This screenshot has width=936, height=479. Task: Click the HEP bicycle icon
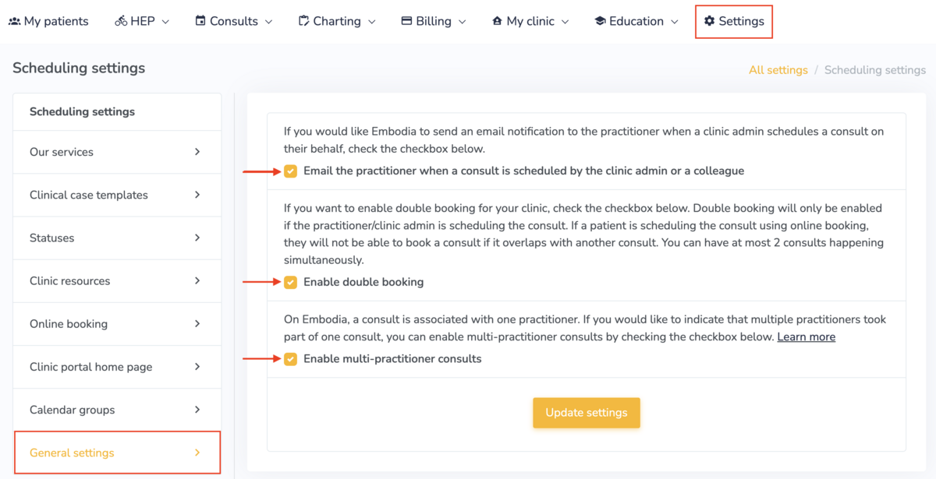pyautogui.click(x=121, y=22)
